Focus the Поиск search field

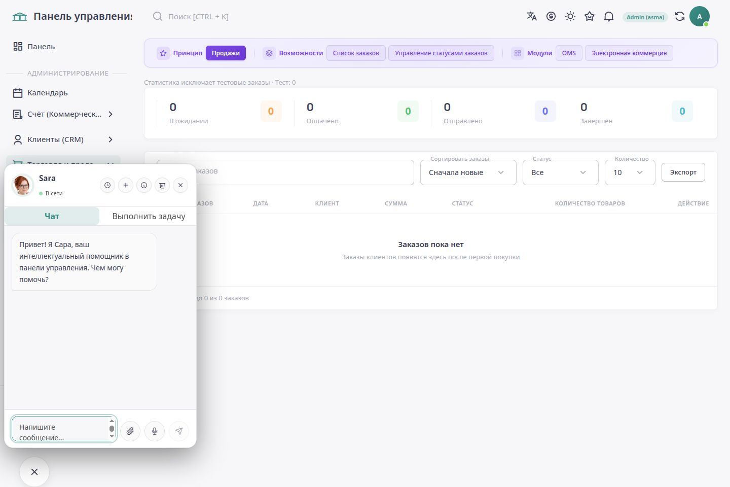pyautogui.click(x=198, y=17)
